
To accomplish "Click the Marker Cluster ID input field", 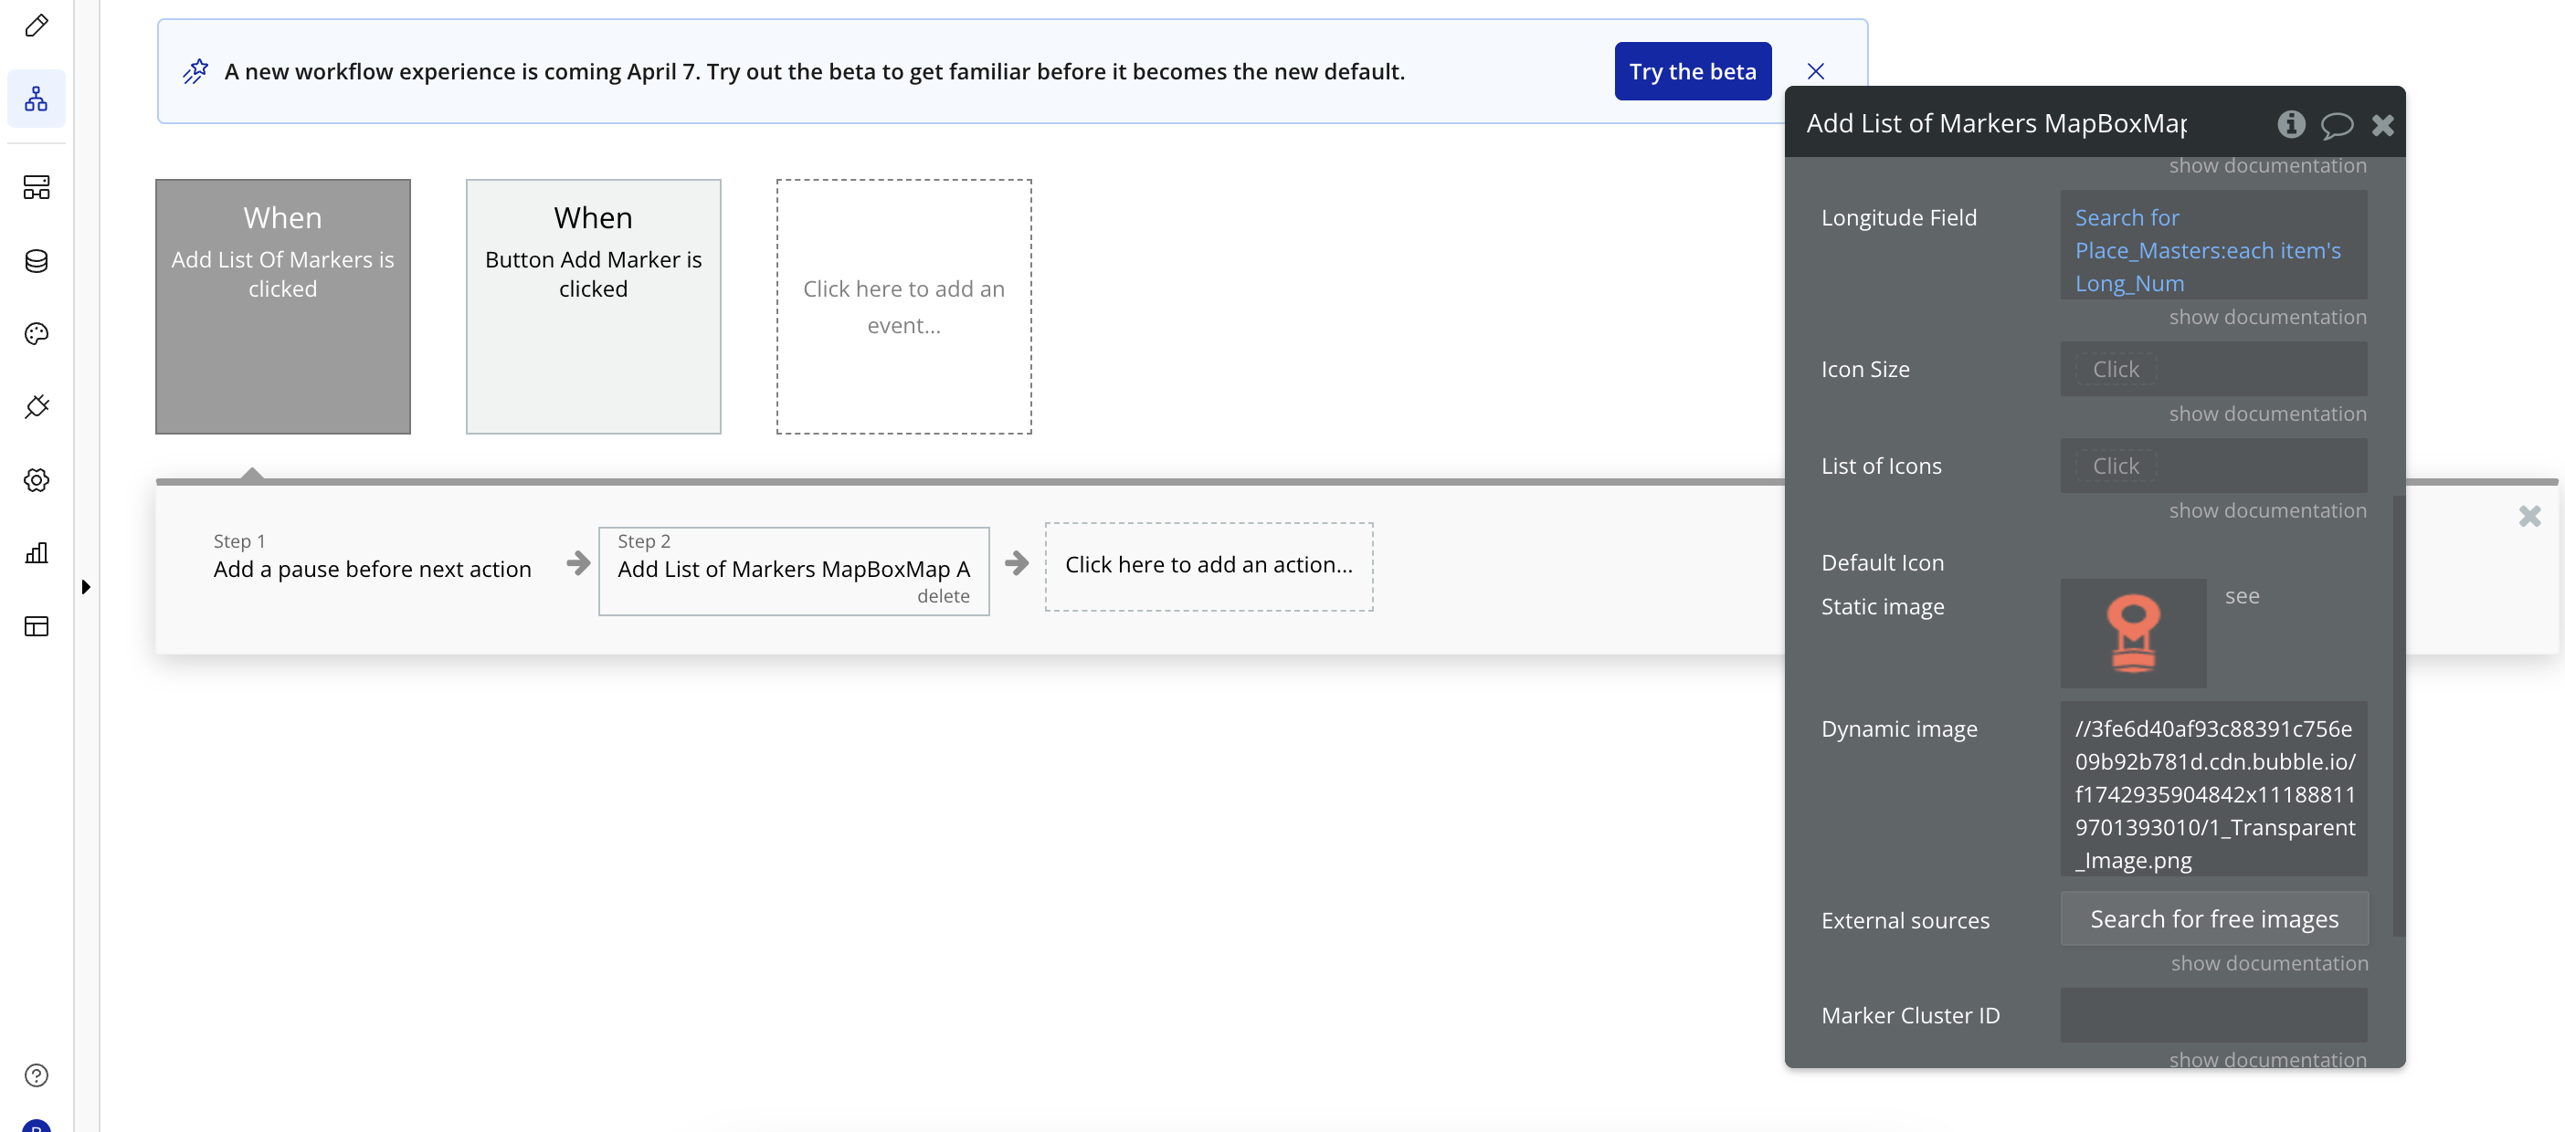I will pos(2213,1016).
